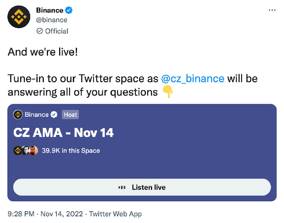Click the Twitter Web App source link

pyautogui.click(x=115, y=214)
